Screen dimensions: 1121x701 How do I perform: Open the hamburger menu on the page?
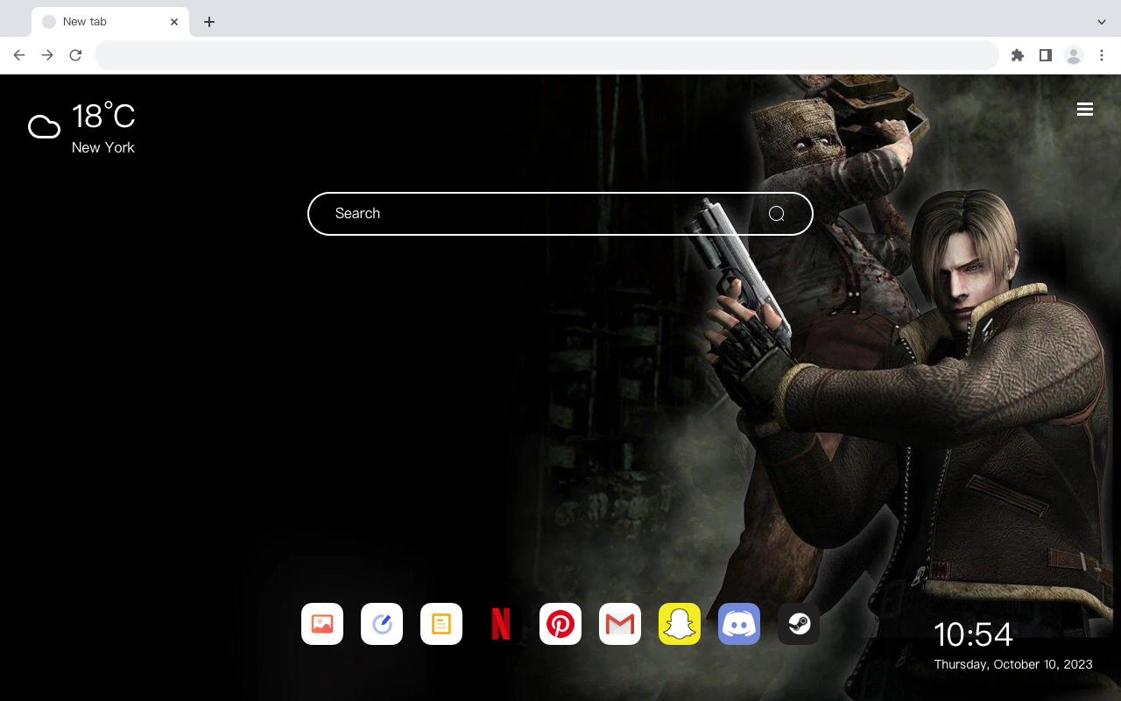tap(1085, 110)
